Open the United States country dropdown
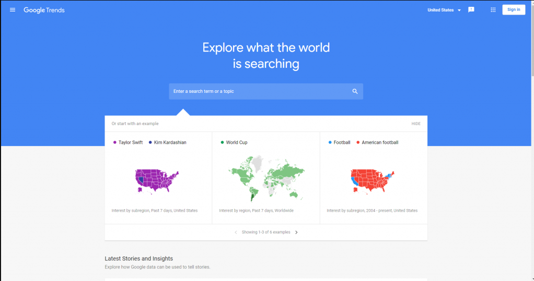534x281 pixels. click(x=444, y=10)
